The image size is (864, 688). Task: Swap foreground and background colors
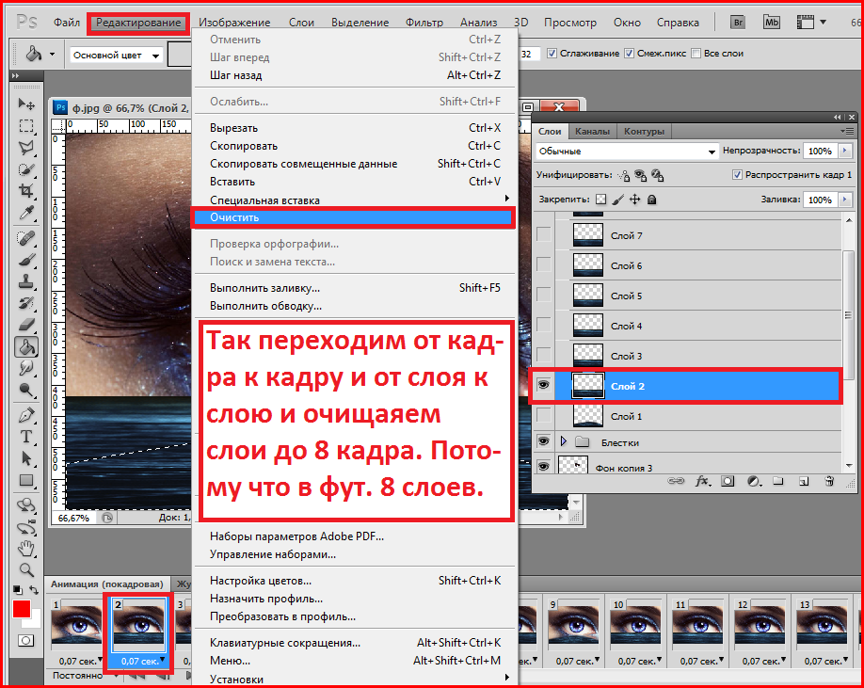tap(34, 590)
